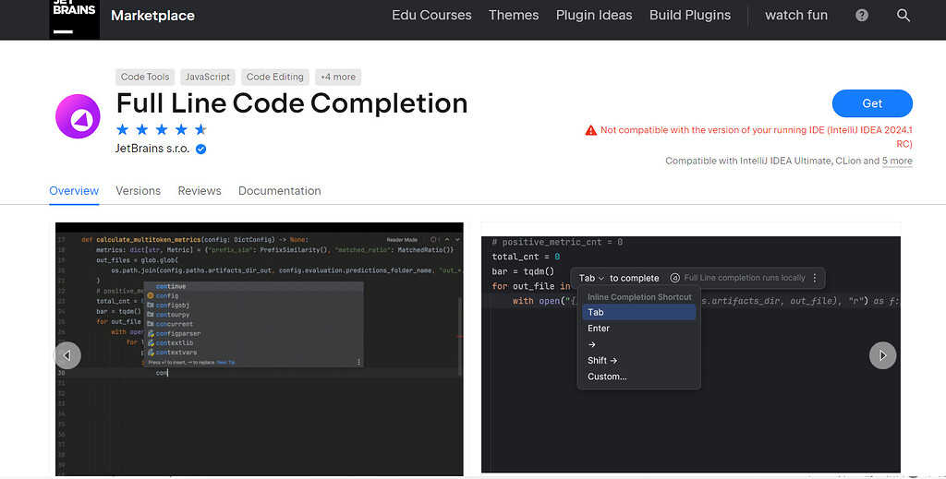Open Themes page
This screenshot has width=946, height=479.
tap(514, 15)
